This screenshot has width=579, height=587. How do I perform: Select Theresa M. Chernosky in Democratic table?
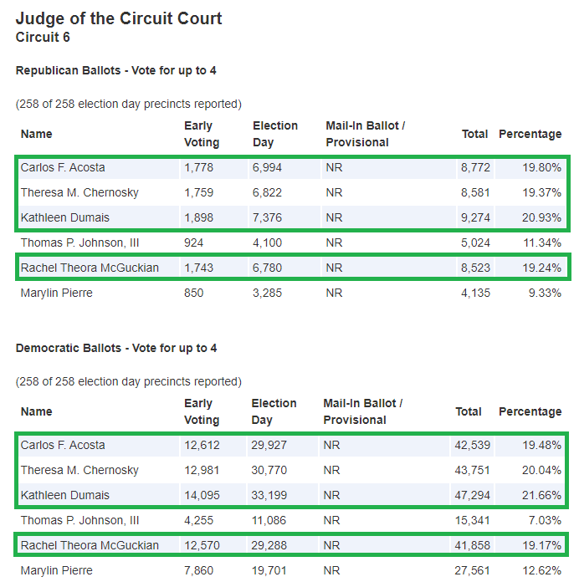pyautogui.click(x=79, y=470)
